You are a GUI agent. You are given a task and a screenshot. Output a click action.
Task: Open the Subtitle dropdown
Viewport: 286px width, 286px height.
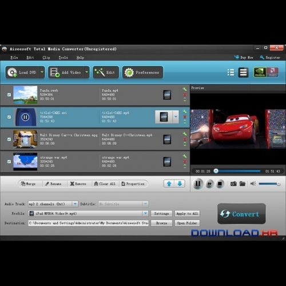click(x=145, y=204)
